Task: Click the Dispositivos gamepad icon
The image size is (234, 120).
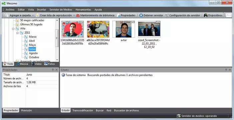Action: [206, 15]
